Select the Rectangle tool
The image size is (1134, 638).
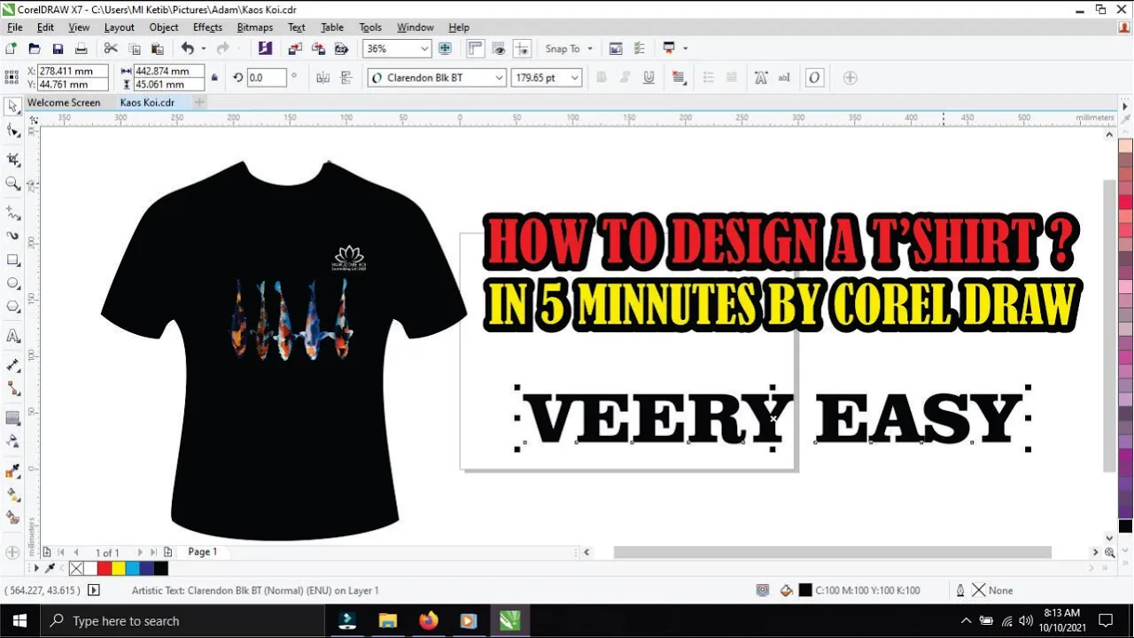click(x=13, y=260)
